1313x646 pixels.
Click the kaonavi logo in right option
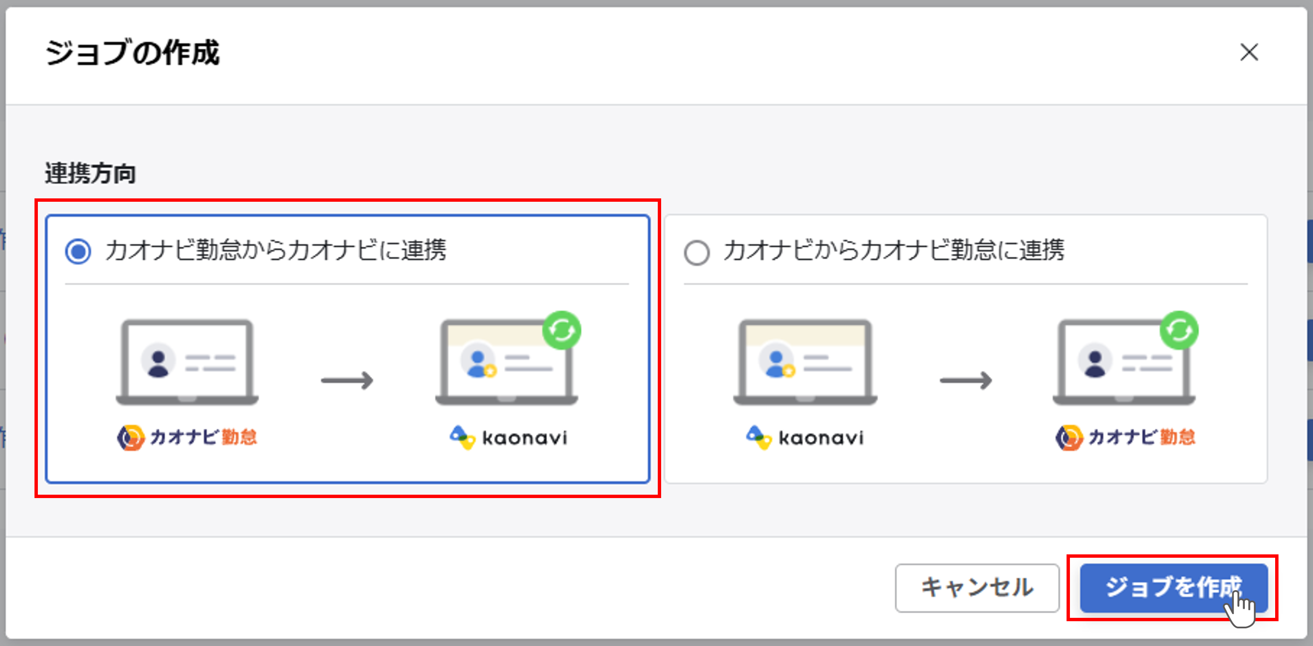pyautogui.click(x=806, y=436)
